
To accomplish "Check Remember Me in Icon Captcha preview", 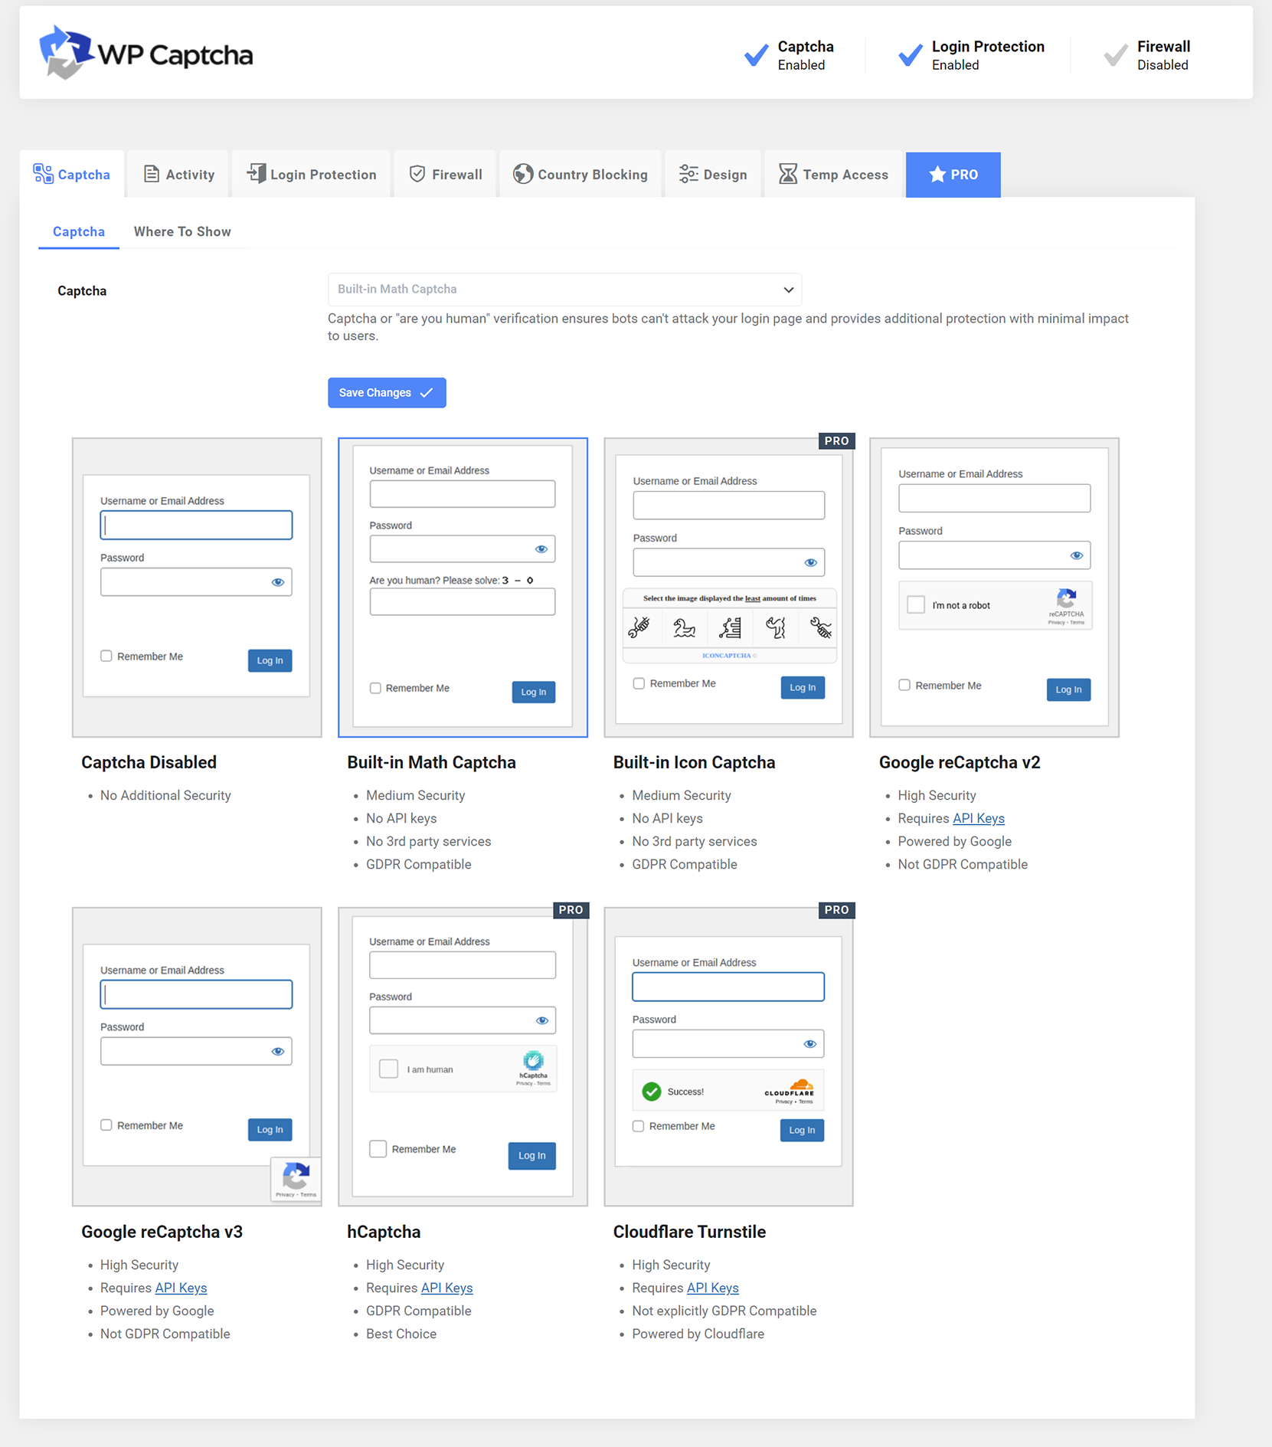I will click(x=639, y=683).
